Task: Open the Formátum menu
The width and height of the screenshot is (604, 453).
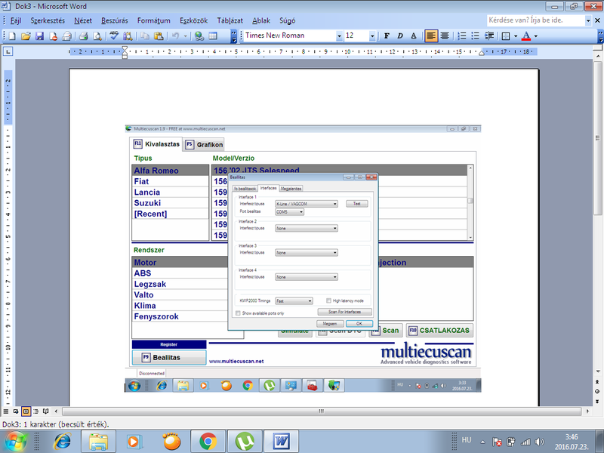Action: click(154, 21)
